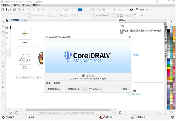
Task: Open the Objects (对象) docker tab
Action: tap(165, 54)
